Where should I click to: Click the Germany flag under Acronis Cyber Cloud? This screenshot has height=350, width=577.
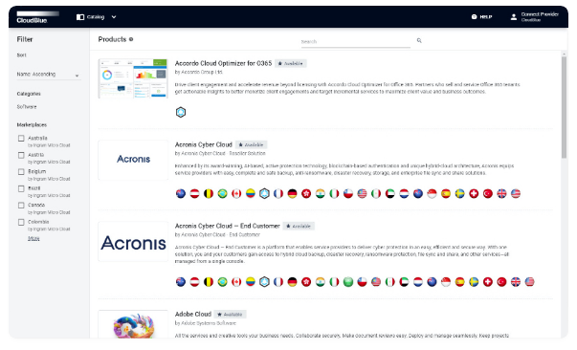pos(292,193)
